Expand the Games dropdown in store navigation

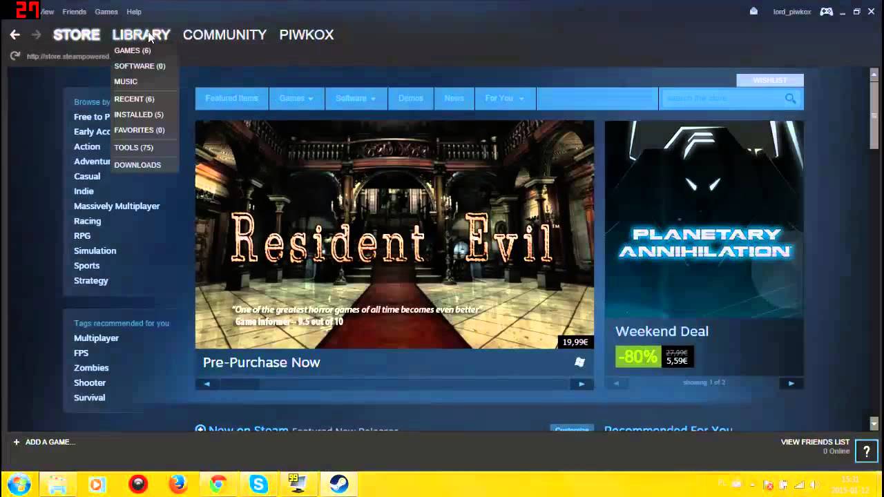pyautogui.click(x=296, y=99)
